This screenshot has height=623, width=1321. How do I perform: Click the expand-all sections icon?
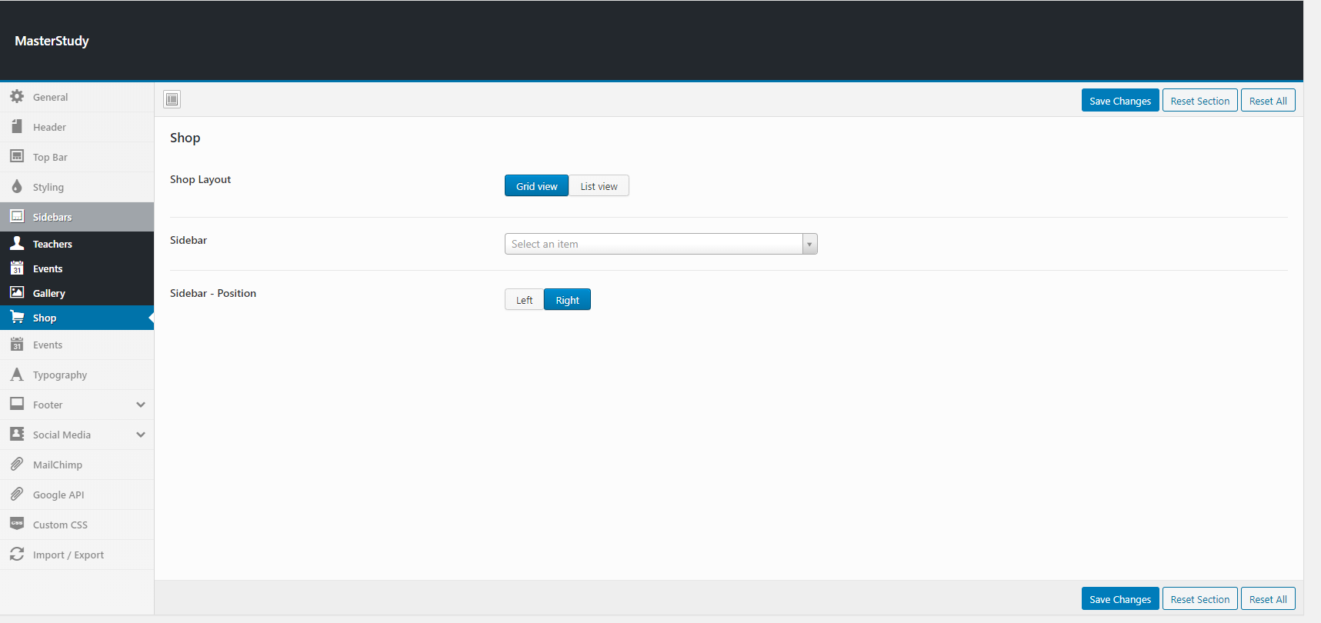point(172,99)
